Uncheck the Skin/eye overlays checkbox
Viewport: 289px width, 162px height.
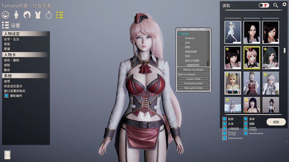point(225,133)
